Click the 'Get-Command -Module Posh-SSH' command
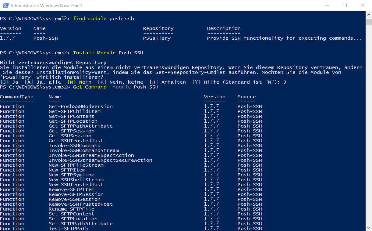The image size is (372, 231). pos(116,87)
